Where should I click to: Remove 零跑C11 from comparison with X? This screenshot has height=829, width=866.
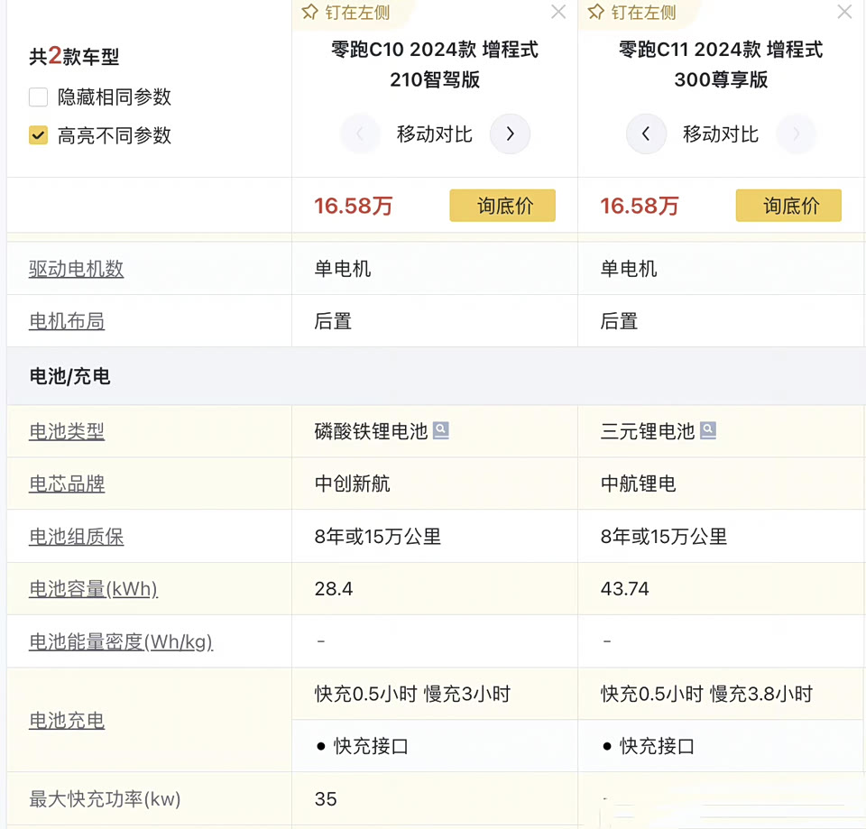tap(844, 13)
